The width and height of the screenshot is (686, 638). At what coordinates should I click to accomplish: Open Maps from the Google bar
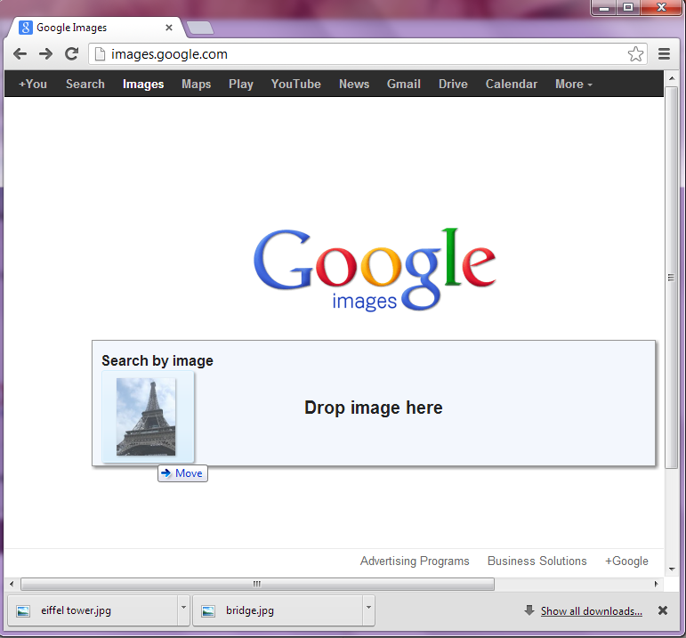click(196, 84)
